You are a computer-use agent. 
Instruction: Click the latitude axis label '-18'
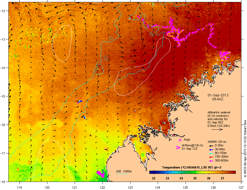pos(3,182)
